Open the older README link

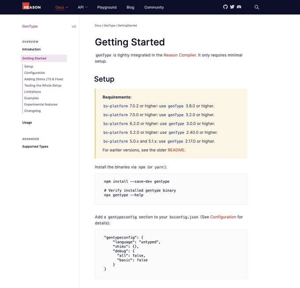[176, 150]
